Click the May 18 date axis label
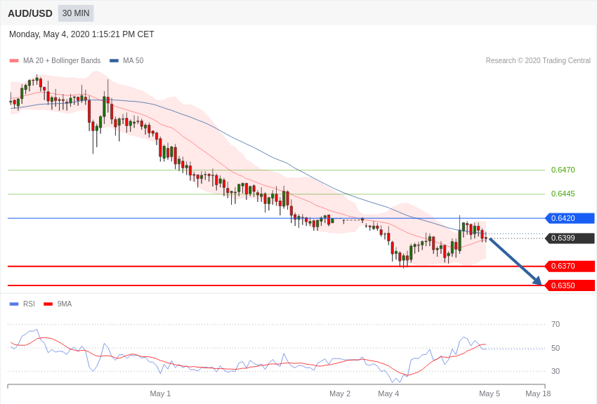 (x=538, y=393)
